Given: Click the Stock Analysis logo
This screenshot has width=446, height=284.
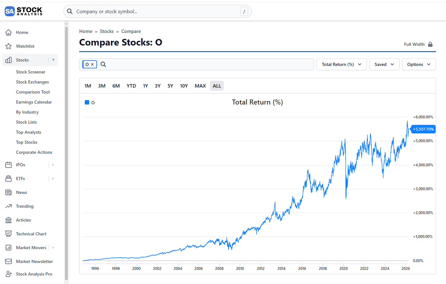Looking at the screenshot, I should click(24, 11).
